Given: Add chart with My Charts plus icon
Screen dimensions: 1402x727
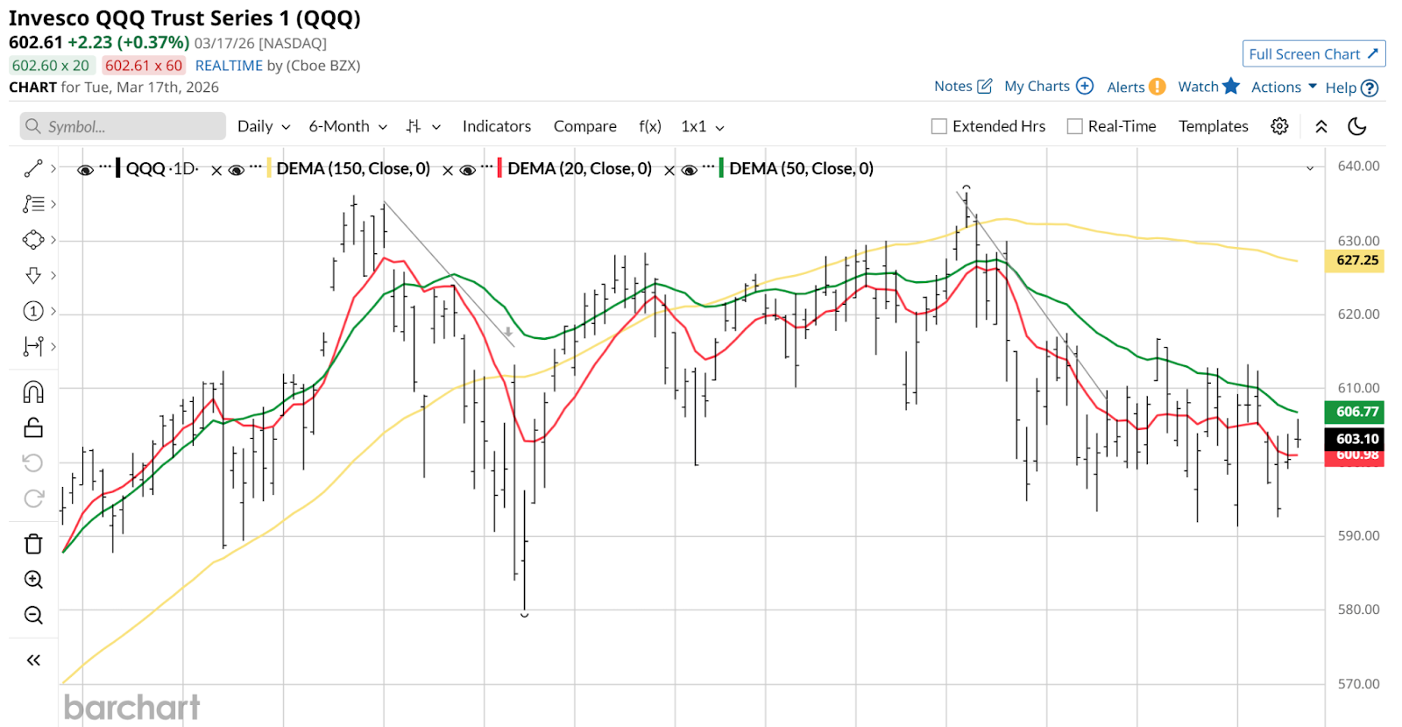Looking at the screenshot, I should tap(1085, 86).
